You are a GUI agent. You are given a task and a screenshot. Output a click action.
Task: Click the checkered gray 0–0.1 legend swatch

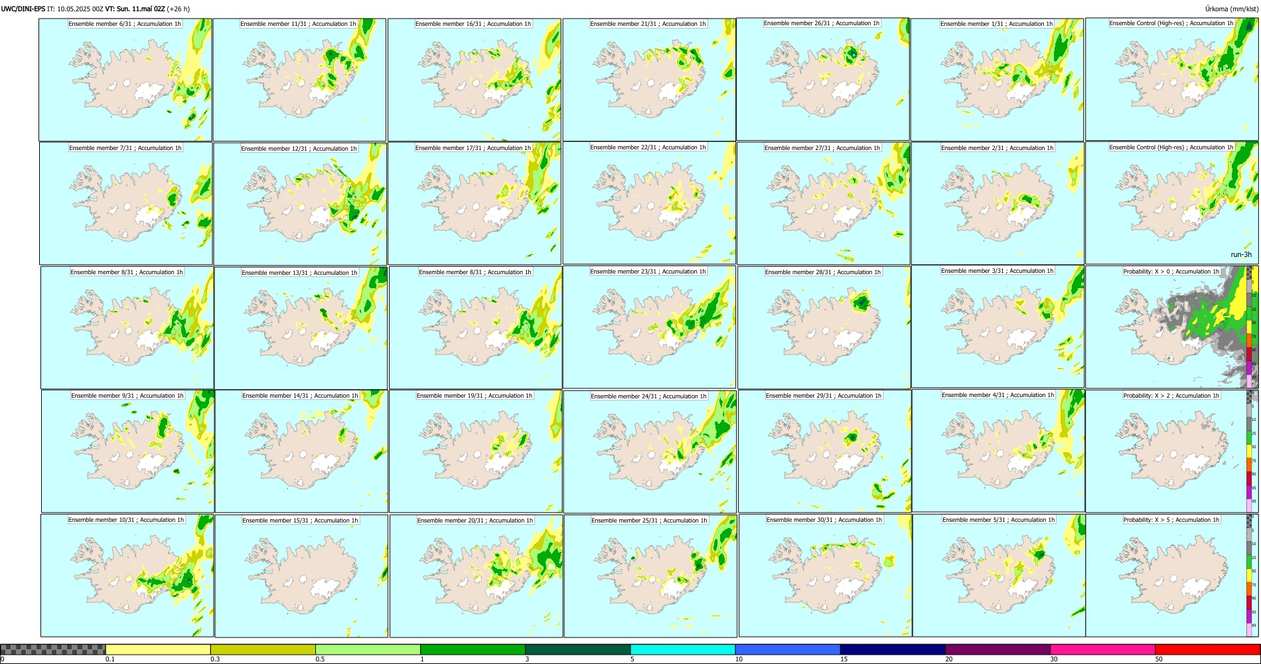point(53,649)
